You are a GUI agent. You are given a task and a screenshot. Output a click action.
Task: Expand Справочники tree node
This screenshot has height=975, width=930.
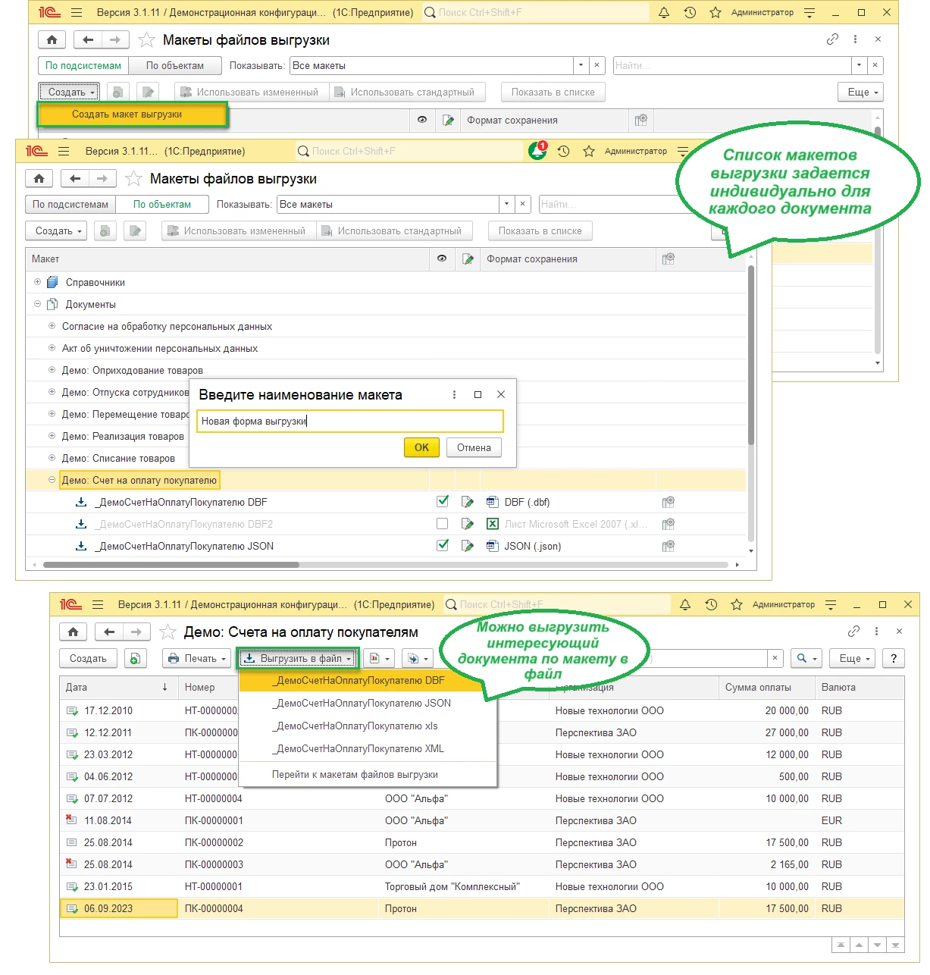point(37,282)
